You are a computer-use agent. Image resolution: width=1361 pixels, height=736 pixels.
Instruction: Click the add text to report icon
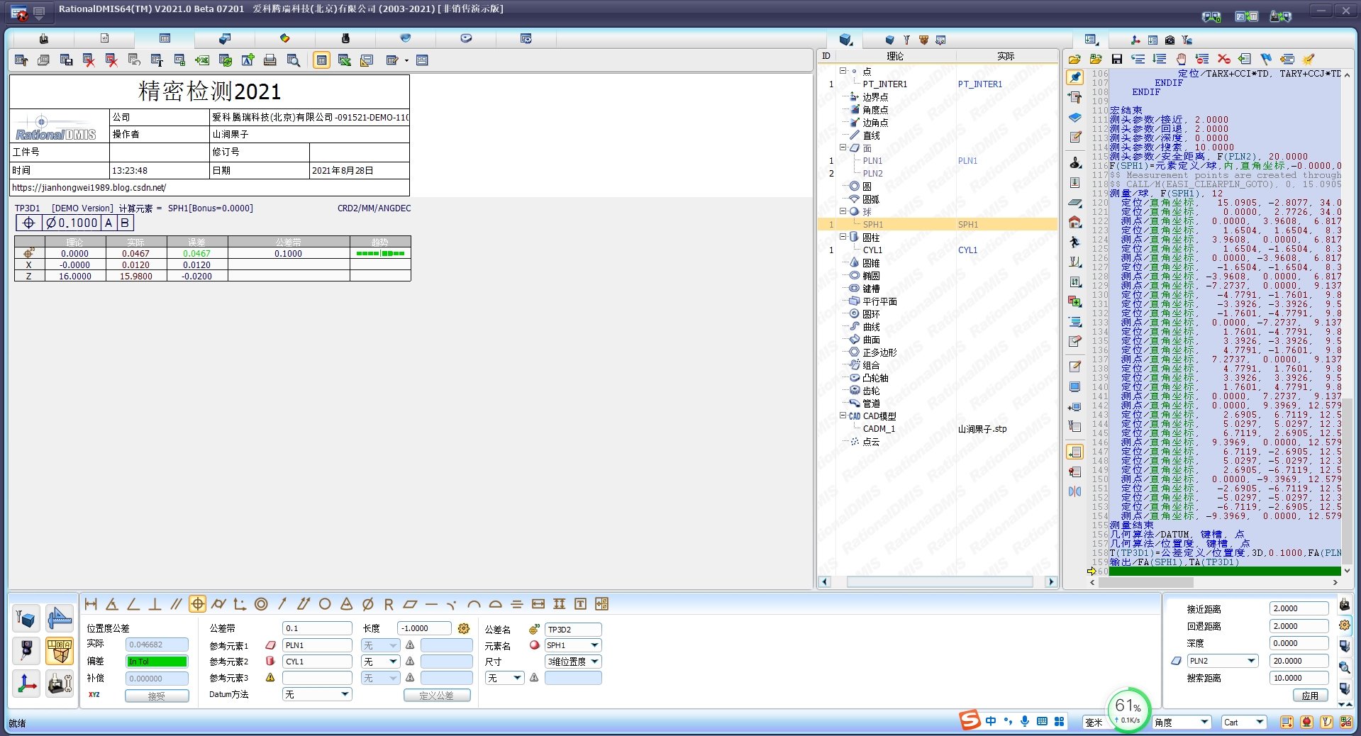click(x=248, y=60)
